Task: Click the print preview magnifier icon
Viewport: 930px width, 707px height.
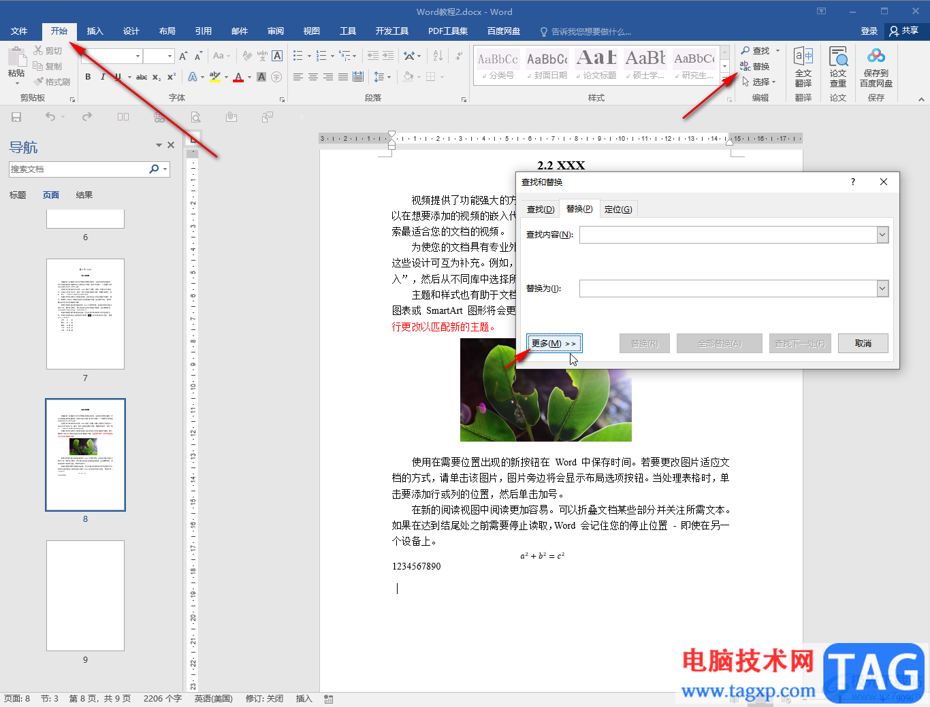Action: coord(196,117)
